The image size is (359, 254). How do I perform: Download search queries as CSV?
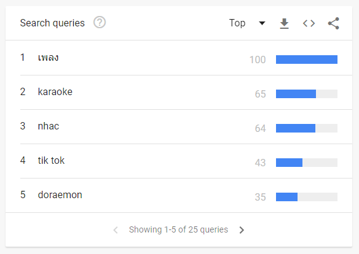tap(285, 23)
